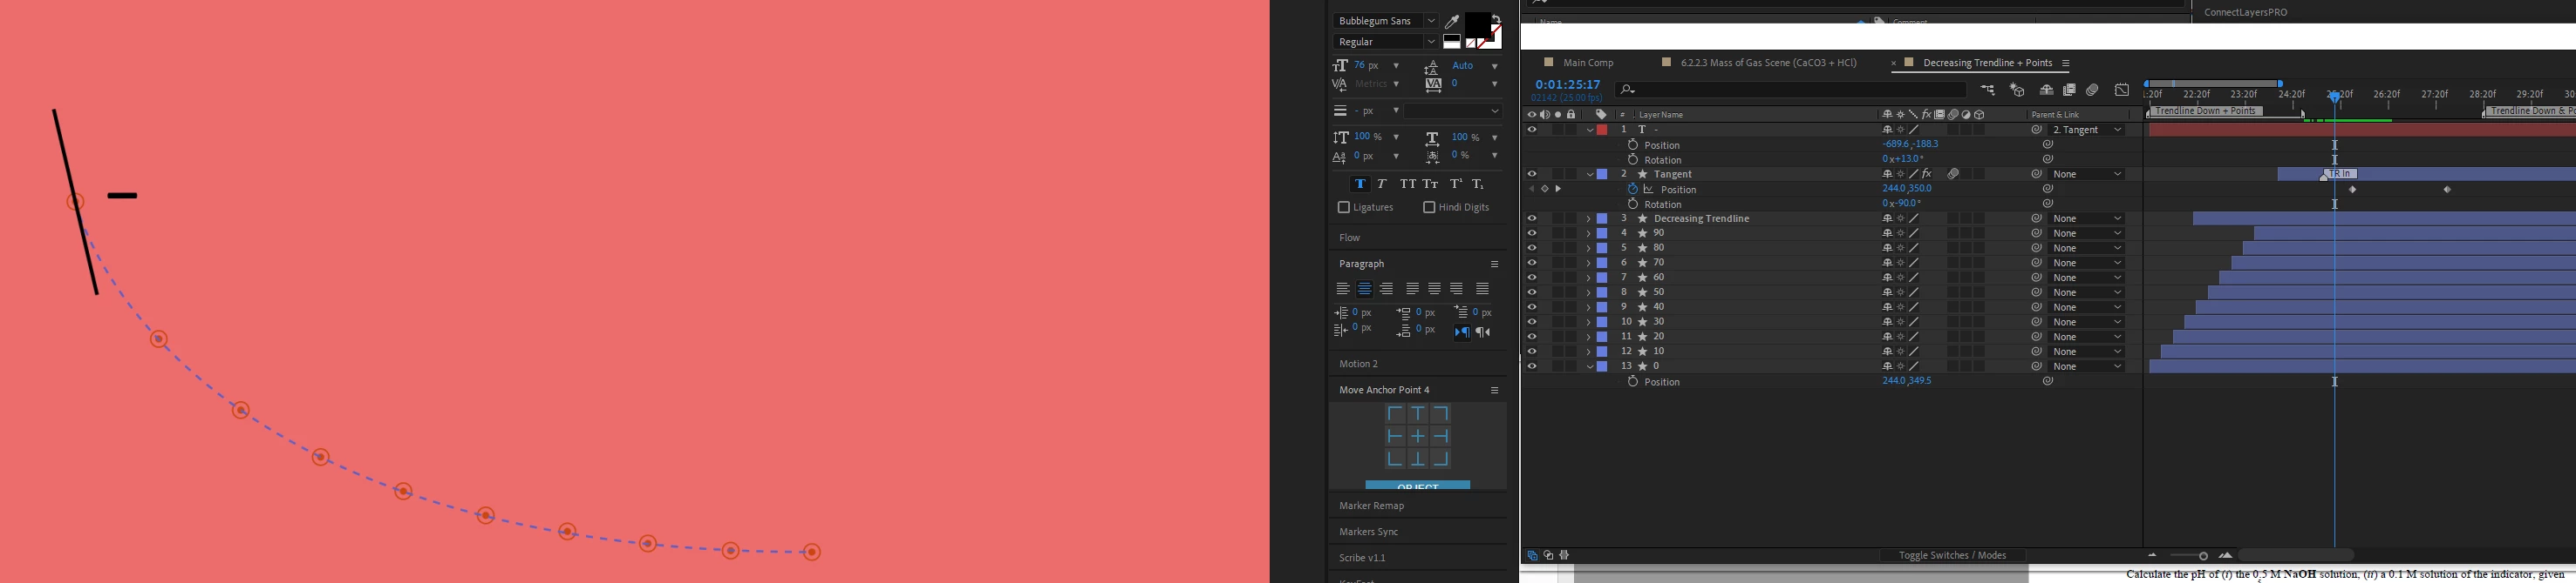Viewport: 2576px width, 583px height.
Task: Apply Faux Bold text style
Action: pyautogui.click(x=1359, y=184)
